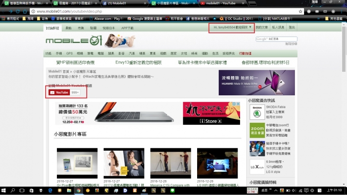347x195 pixels.
Task: Open the 應用程式 apps shortcut
Action: [11, 19]
